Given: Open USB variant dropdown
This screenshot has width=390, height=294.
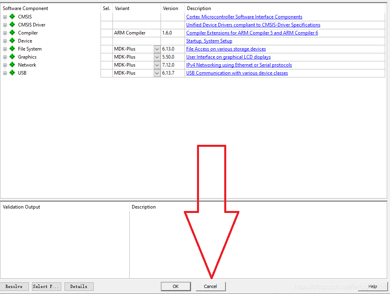Looking at the screenshot, I should pos(157,73).
